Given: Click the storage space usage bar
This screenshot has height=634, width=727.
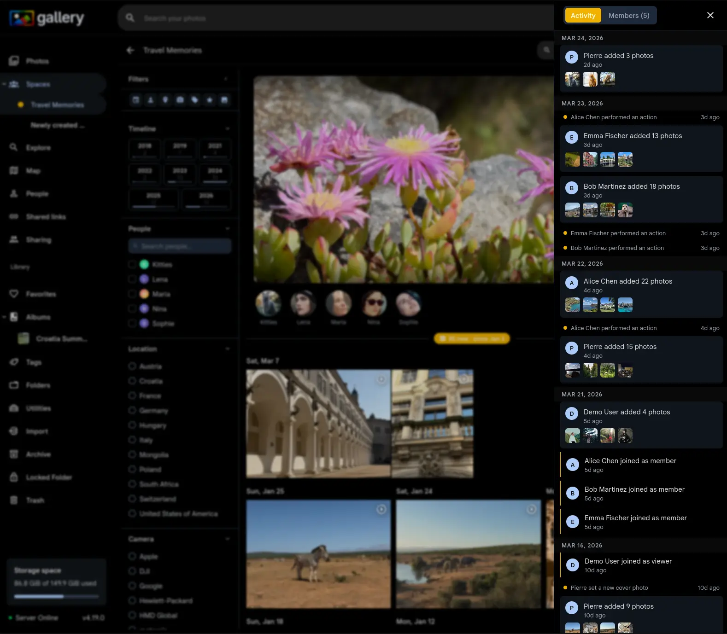Looking at the screenshot, I should pos(56,597).
